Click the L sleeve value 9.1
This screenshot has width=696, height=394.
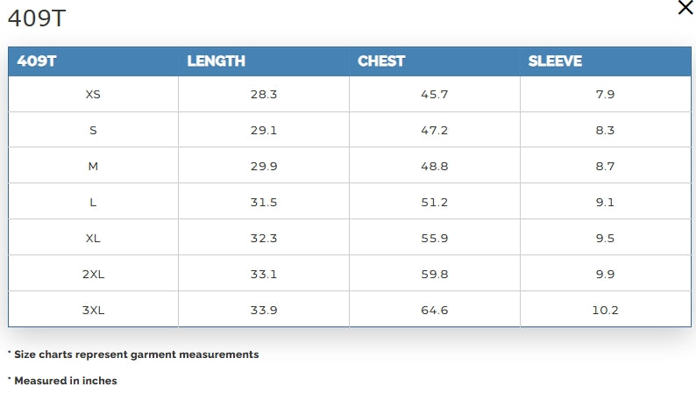606,202
